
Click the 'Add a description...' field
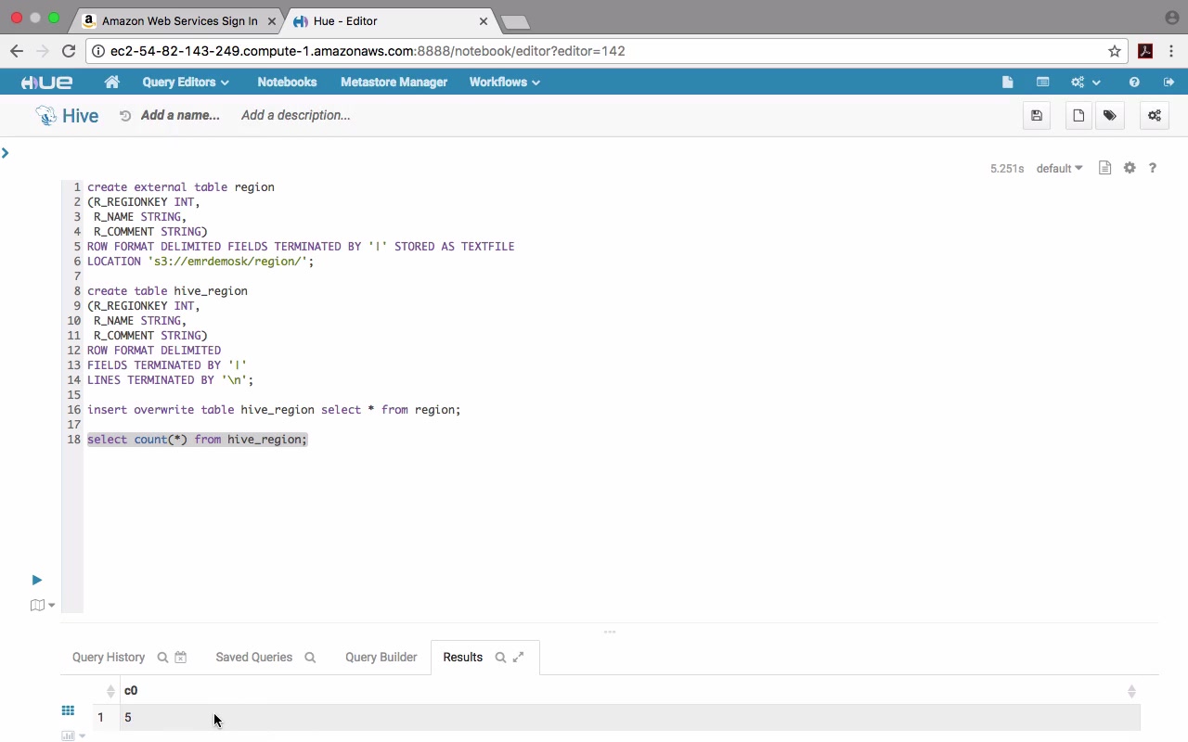click(x=296, y=115)
